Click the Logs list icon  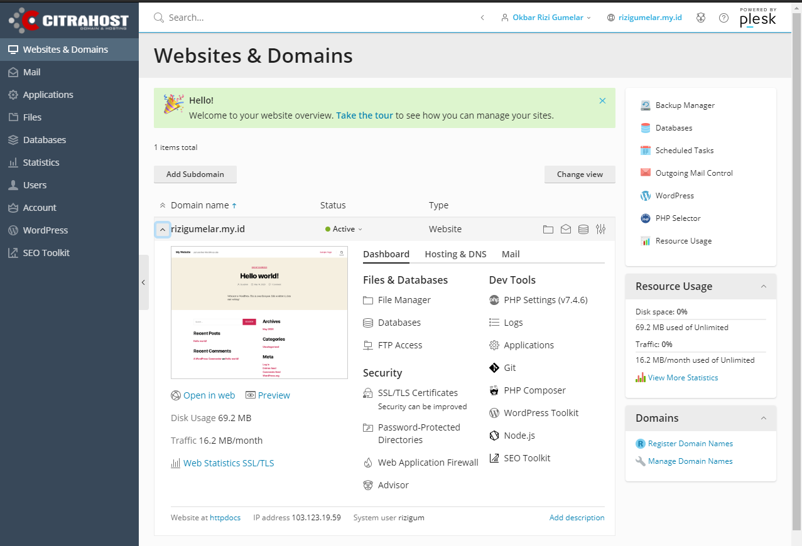(x=494, y=323)
